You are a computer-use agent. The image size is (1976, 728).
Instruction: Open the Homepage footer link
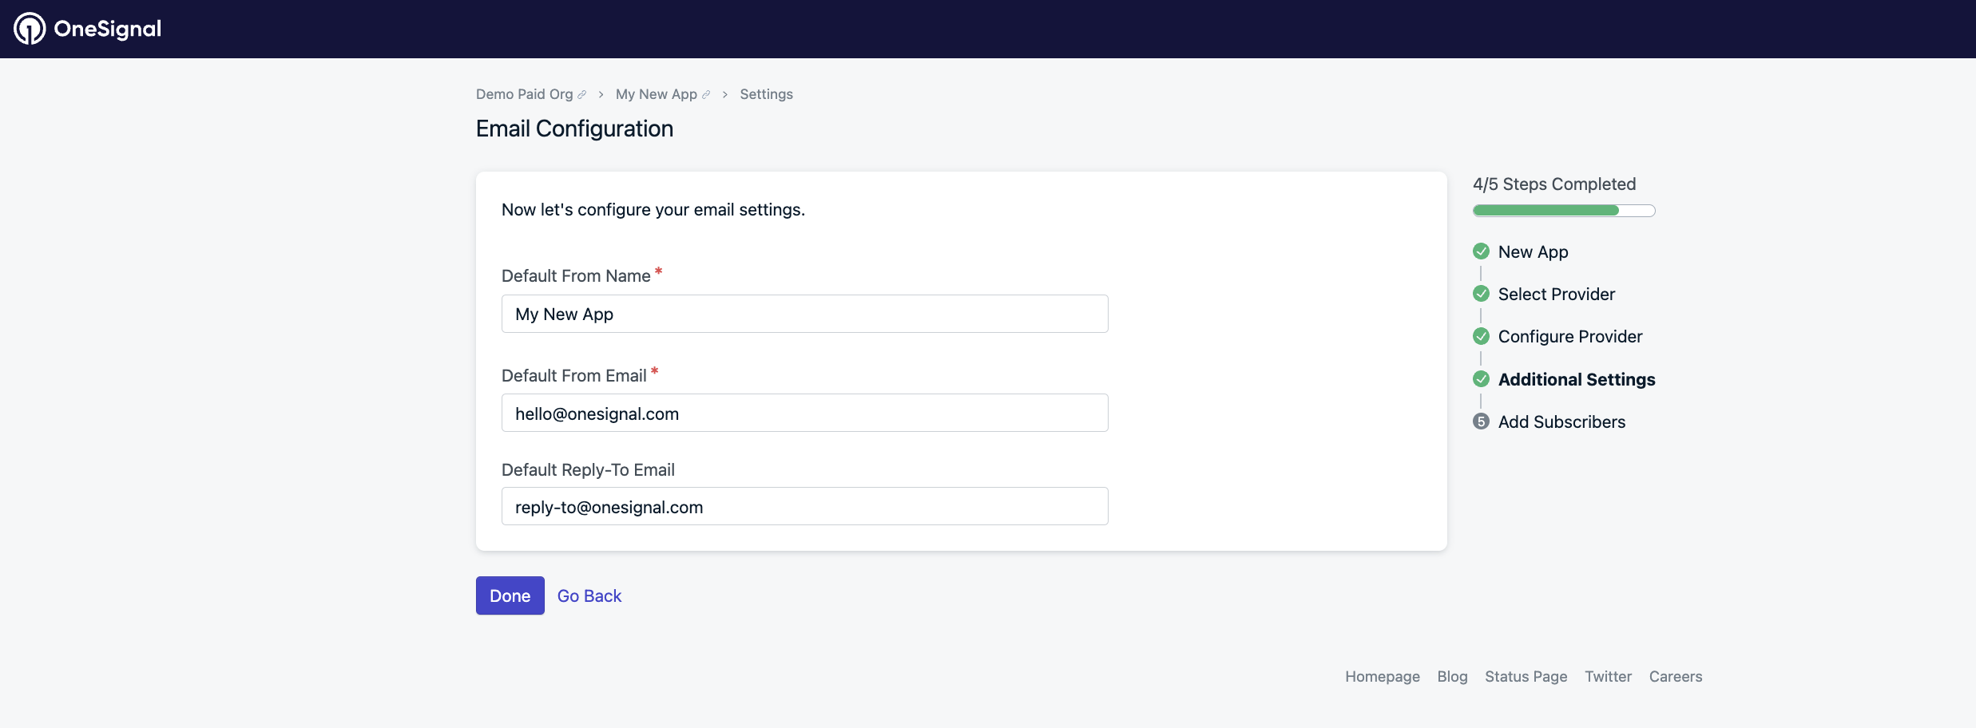pos(1382,676)
